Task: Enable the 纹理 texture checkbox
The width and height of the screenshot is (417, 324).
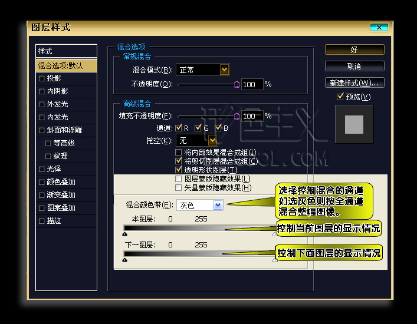Action: [x=48, y=156]
